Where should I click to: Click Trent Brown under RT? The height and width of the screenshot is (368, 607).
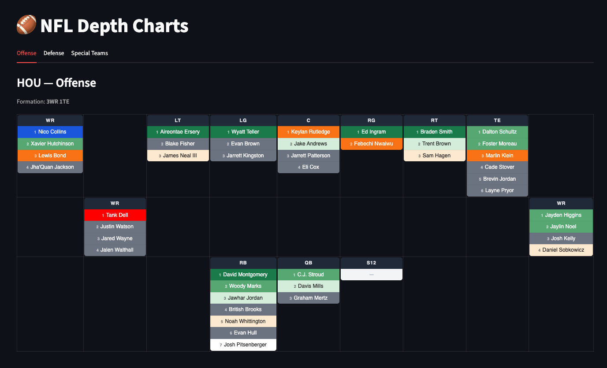point(435,144)
